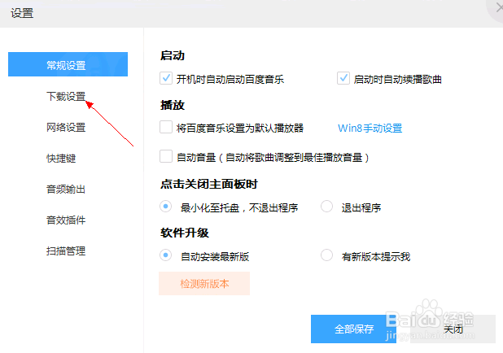Select 自动安装最新版 radio button
Screen dimensions: 503x353
tap(165, 255)
